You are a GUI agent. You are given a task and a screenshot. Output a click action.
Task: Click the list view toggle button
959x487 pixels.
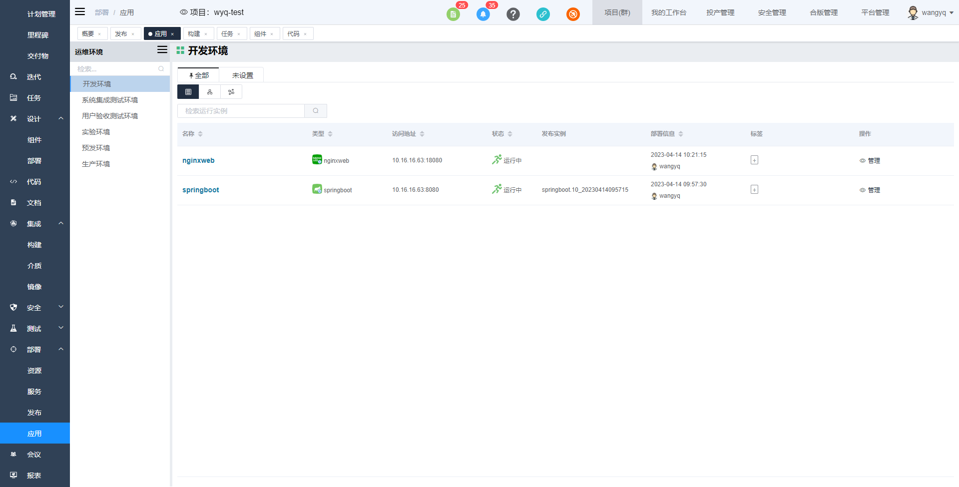[188, 91]
